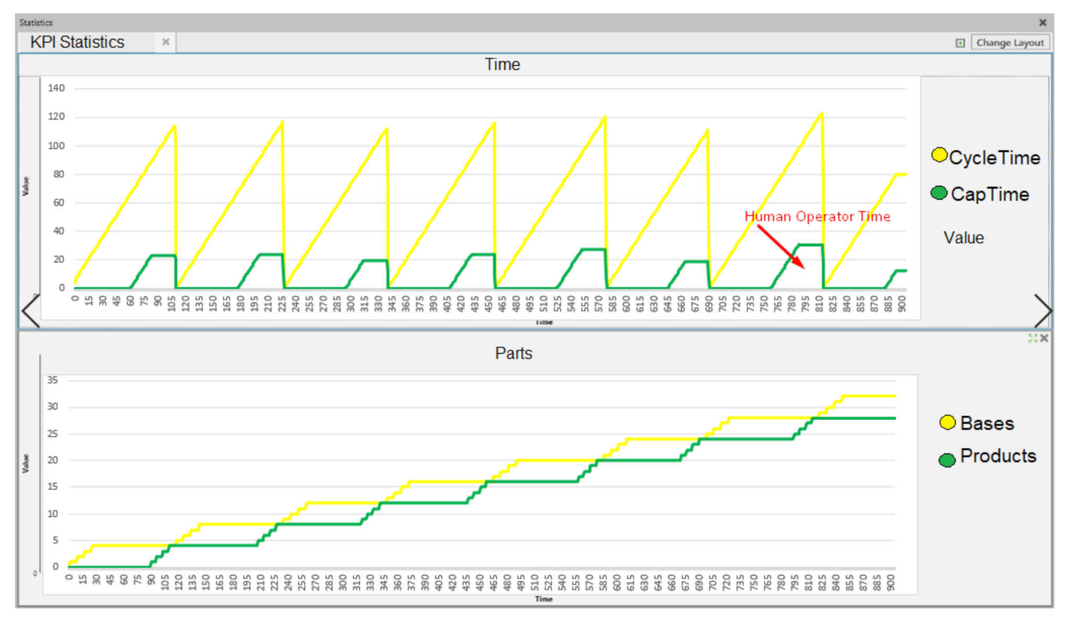Select the KPI Statistics tab
1071x623 pixels.
coord(77,42)
